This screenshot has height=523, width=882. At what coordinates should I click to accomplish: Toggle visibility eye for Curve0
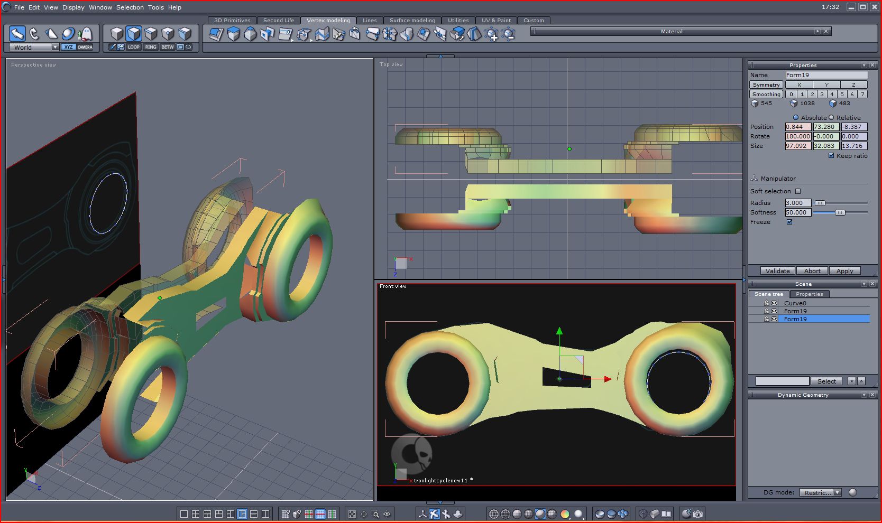(774, 303)
